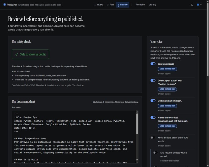Open the user account avatar menu

[x=199, y=5]
